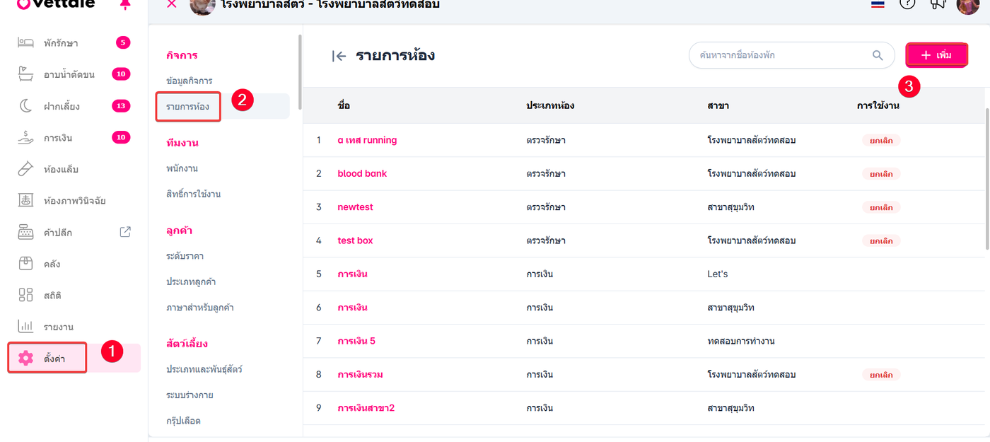This screenshot has width=990, height=442.
Task: Click the bathtub grooming icon
Action: [26, 74]
